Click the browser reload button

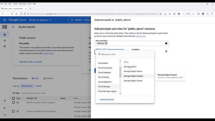tap(12, 14)
